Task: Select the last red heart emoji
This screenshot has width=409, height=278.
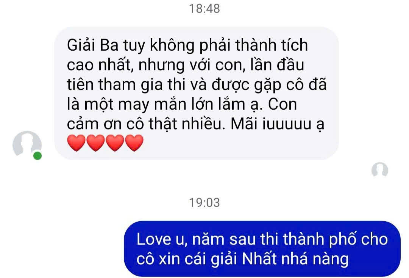Action: tap(134, 143)
